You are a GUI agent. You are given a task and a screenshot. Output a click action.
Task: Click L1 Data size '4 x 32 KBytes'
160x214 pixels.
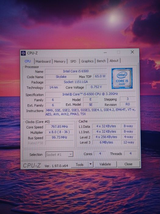[106, 126]
